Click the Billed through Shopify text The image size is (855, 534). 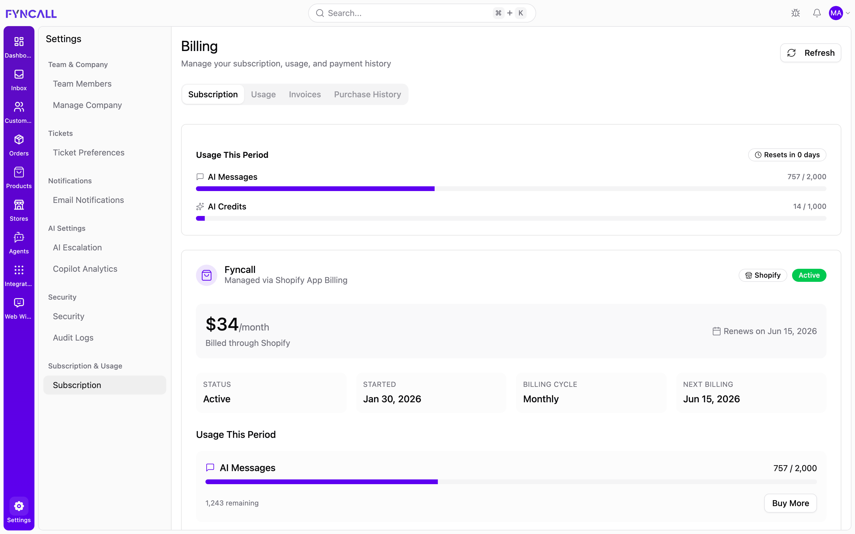(x=248, y=343)
